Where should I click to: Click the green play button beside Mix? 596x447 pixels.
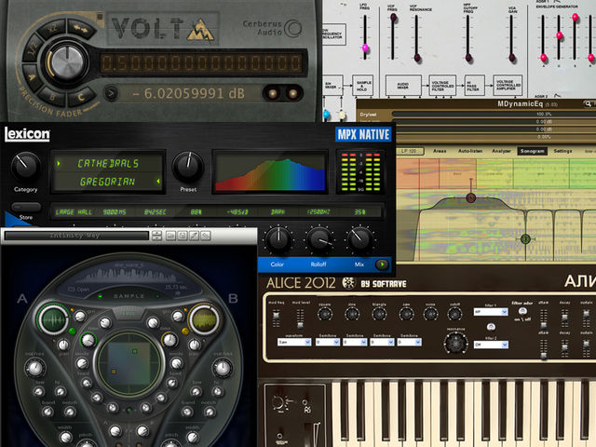point(382,264)
